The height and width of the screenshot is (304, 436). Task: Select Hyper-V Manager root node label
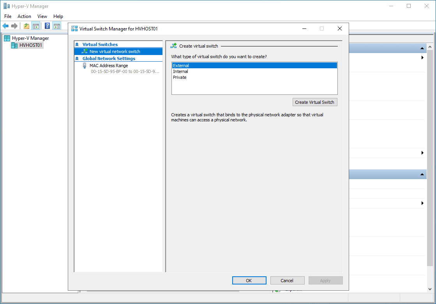(x=30, y=38)
